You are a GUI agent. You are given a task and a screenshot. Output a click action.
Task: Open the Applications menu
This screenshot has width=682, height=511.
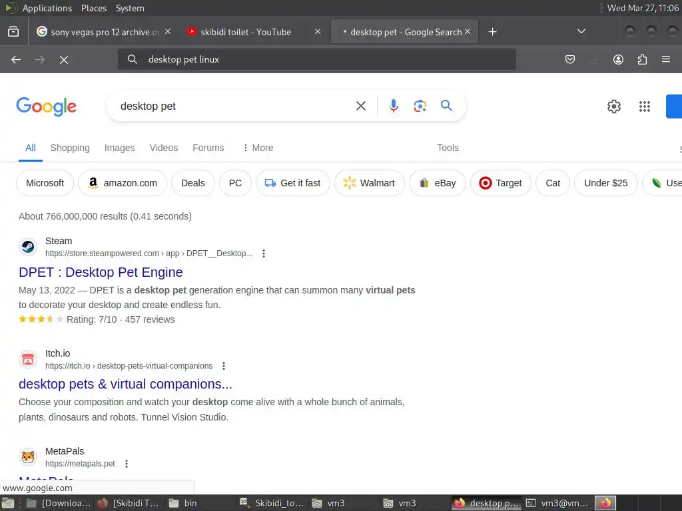(47, 8)
